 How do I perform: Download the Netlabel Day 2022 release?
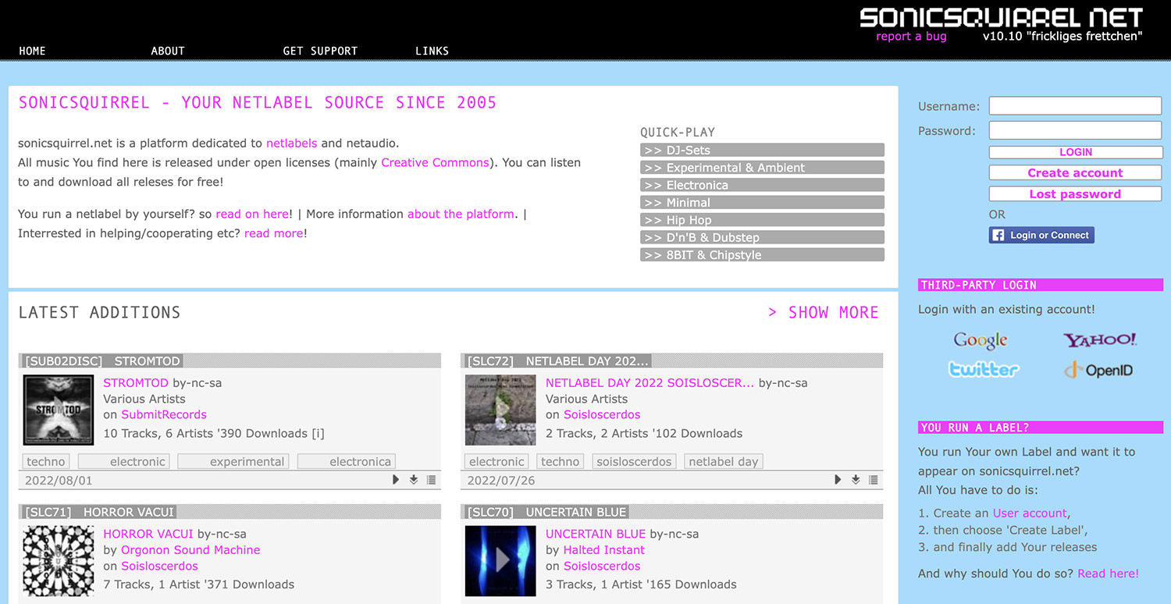point(856,480)
